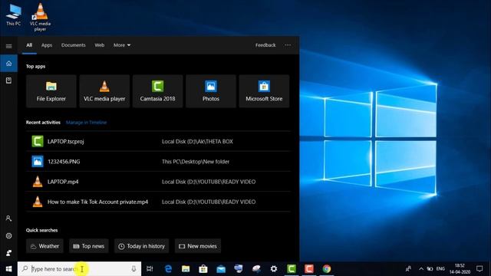The height and width of the screenshot is (276, 491).
Task: Open recent file 1232456.PNG
Action: click(x=159, y=162)
